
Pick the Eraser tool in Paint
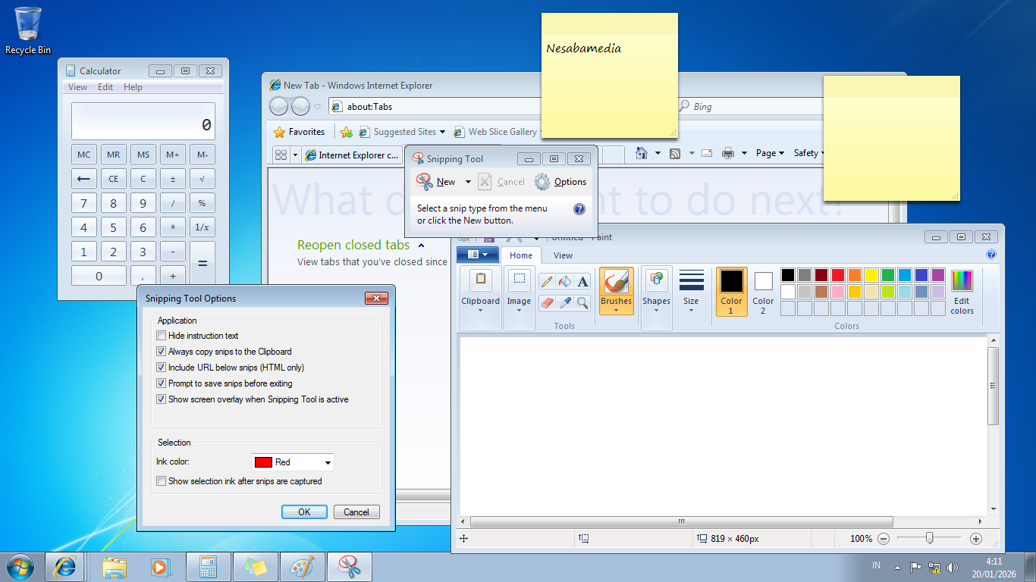pos(546,303)
